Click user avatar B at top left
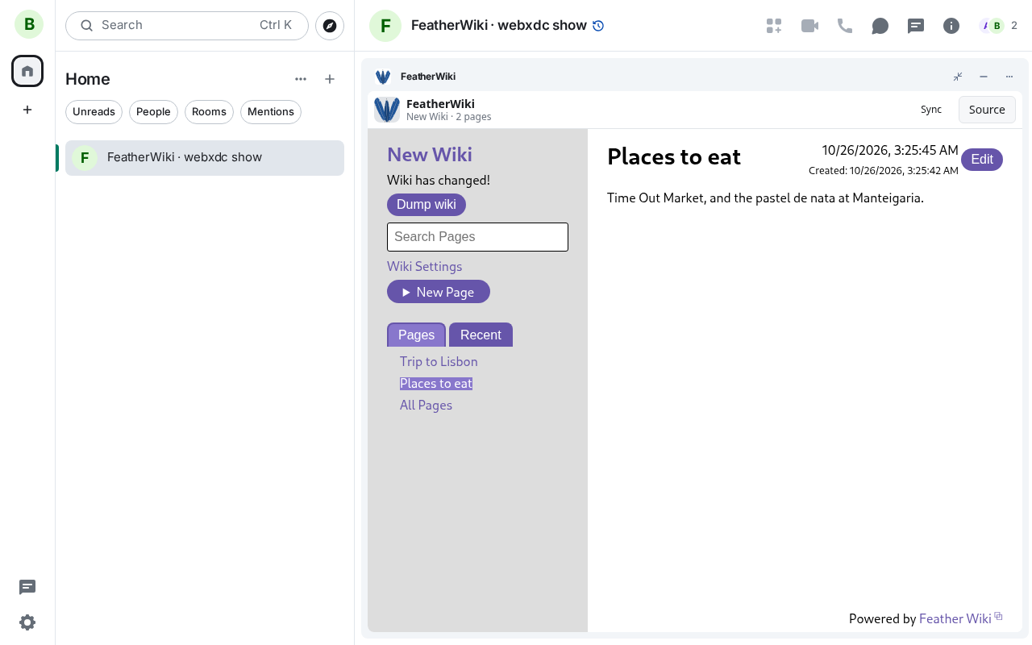 point(29,24)
